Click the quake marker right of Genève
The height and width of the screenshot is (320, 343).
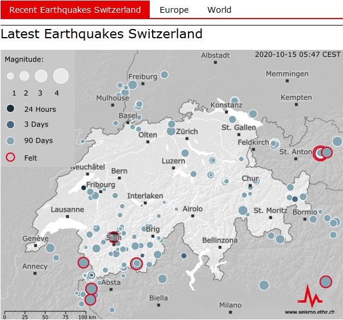tap(50, 248)
